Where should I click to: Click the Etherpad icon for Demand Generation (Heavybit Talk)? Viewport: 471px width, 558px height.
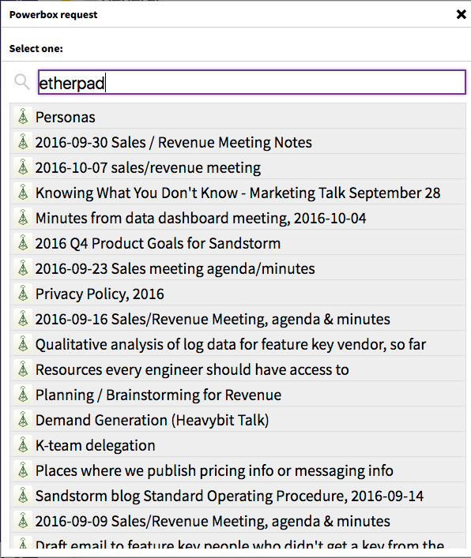click(23, 420)
